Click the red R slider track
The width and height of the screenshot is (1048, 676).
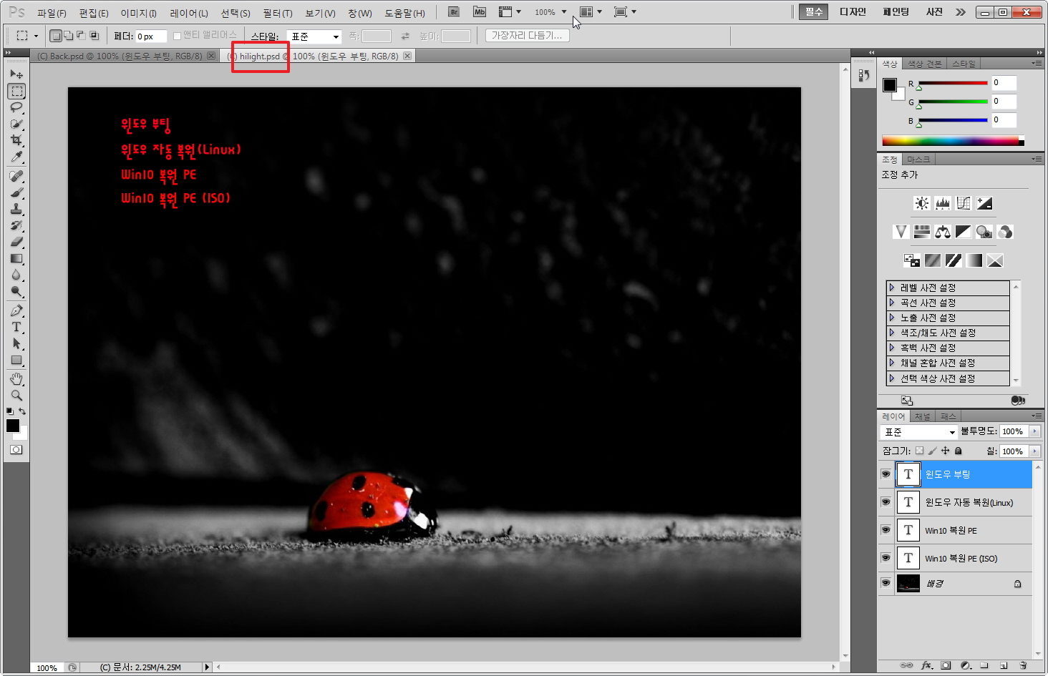tap(953, 83)
